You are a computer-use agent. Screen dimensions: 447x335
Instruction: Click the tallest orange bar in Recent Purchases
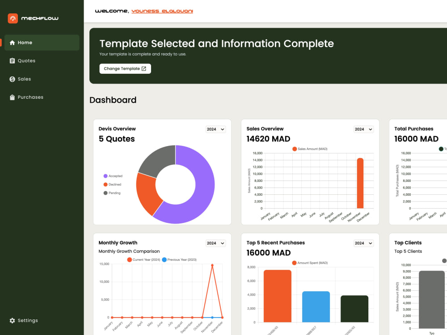(278, 296)
